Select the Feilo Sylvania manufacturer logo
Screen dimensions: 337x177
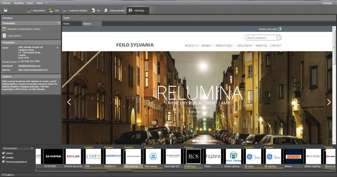[x=133, y=156]
